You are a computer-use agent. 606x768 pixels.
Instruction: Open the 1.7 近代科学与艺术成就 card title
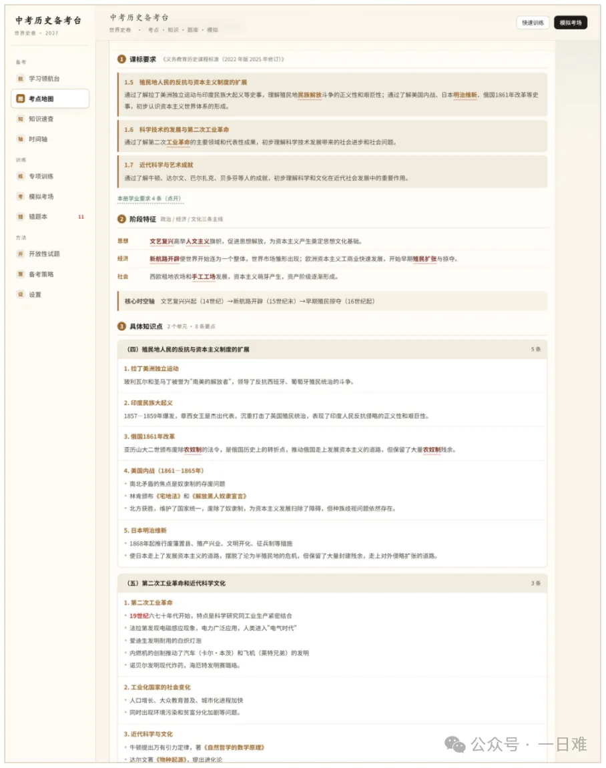tap(158, 165)
